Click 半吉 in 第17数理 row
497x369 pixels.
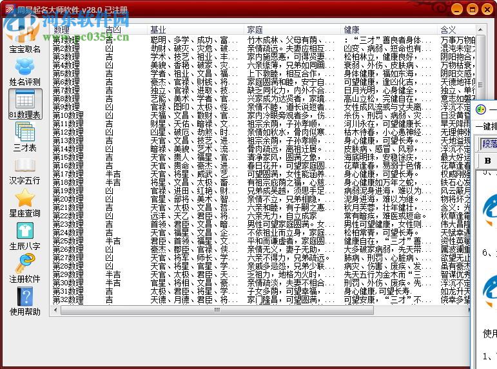(113, 175)
